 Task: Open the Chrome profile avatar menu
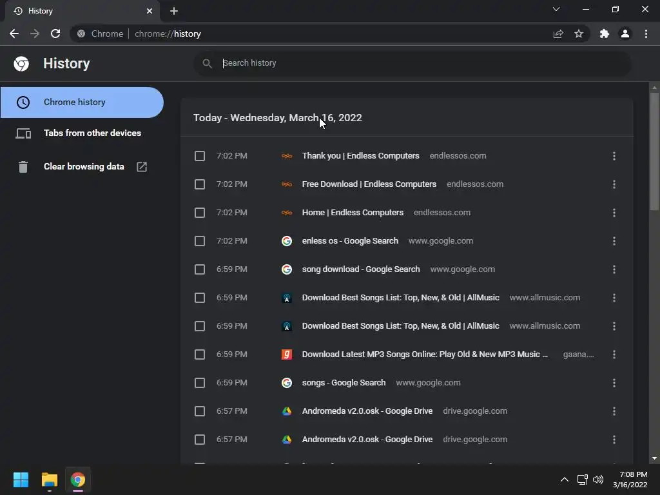click(x=625, y=34)
